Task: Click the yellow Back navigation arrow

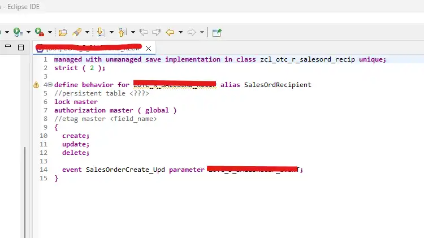Action: pyautogui.click(x=170, y=32)
